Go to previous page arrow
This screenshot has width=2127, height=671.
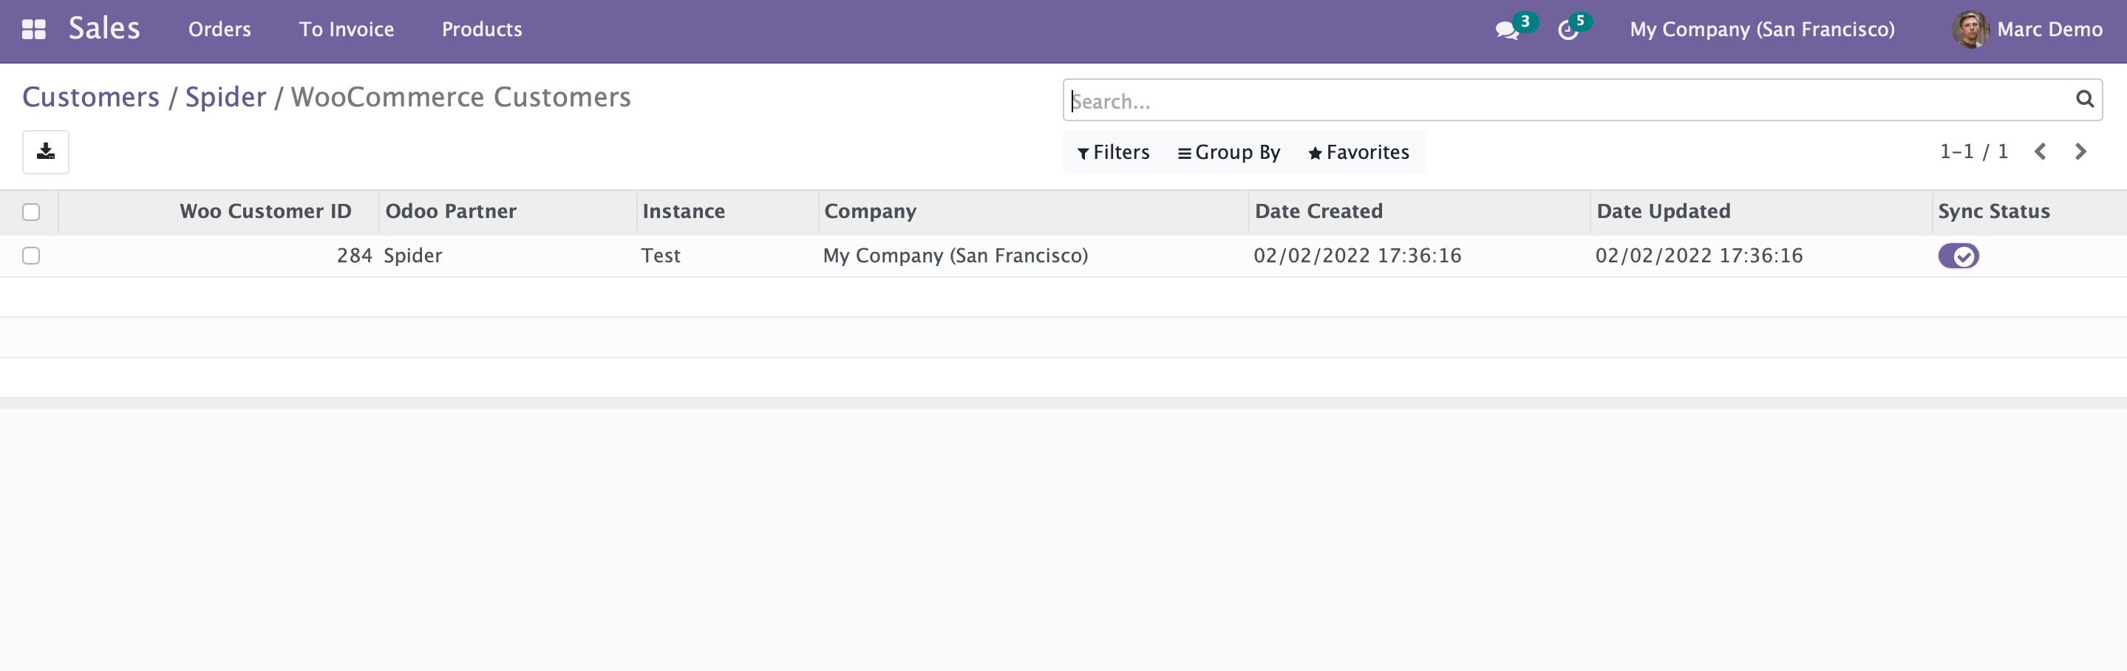click(x=2041, y=152)
